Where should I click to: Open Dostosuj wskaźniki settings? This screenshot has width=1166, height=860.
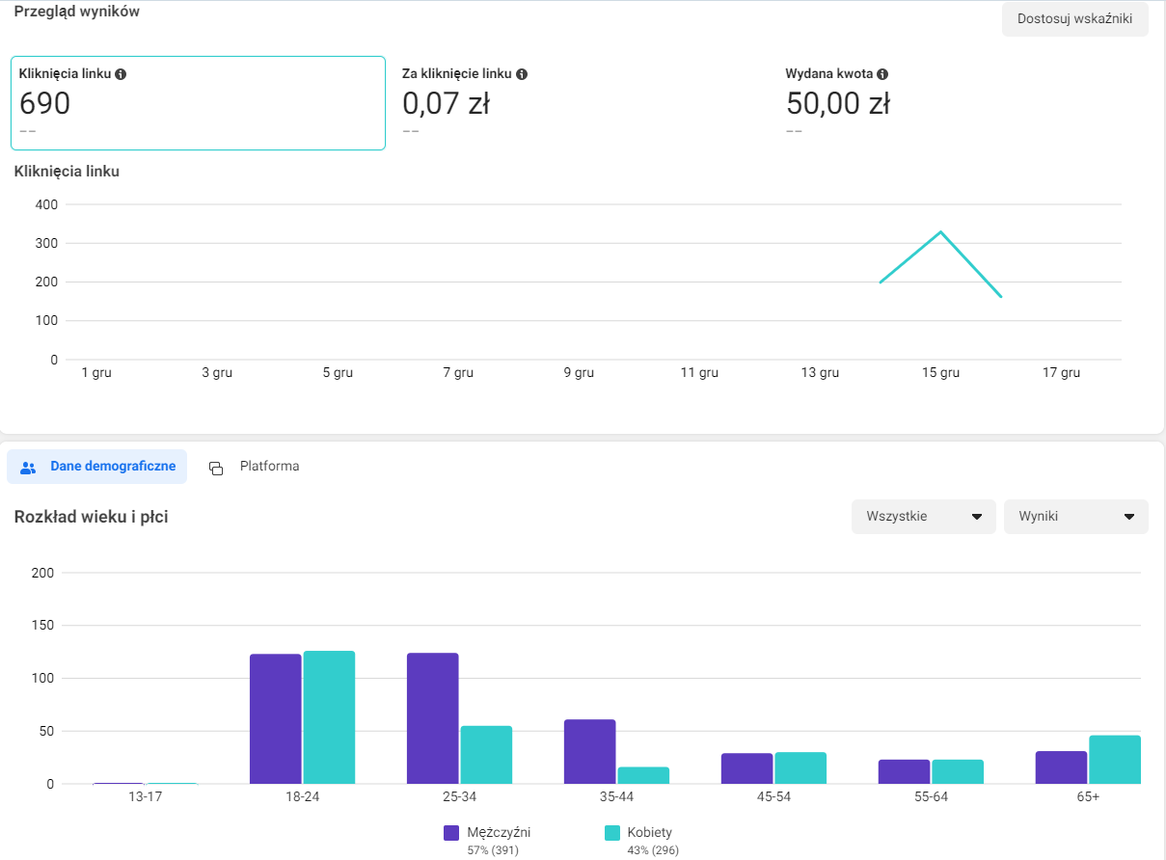1074,19
